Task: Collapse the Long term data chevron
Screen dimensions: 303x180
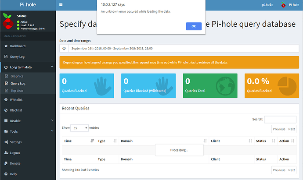Action: [x=52, y=67]
